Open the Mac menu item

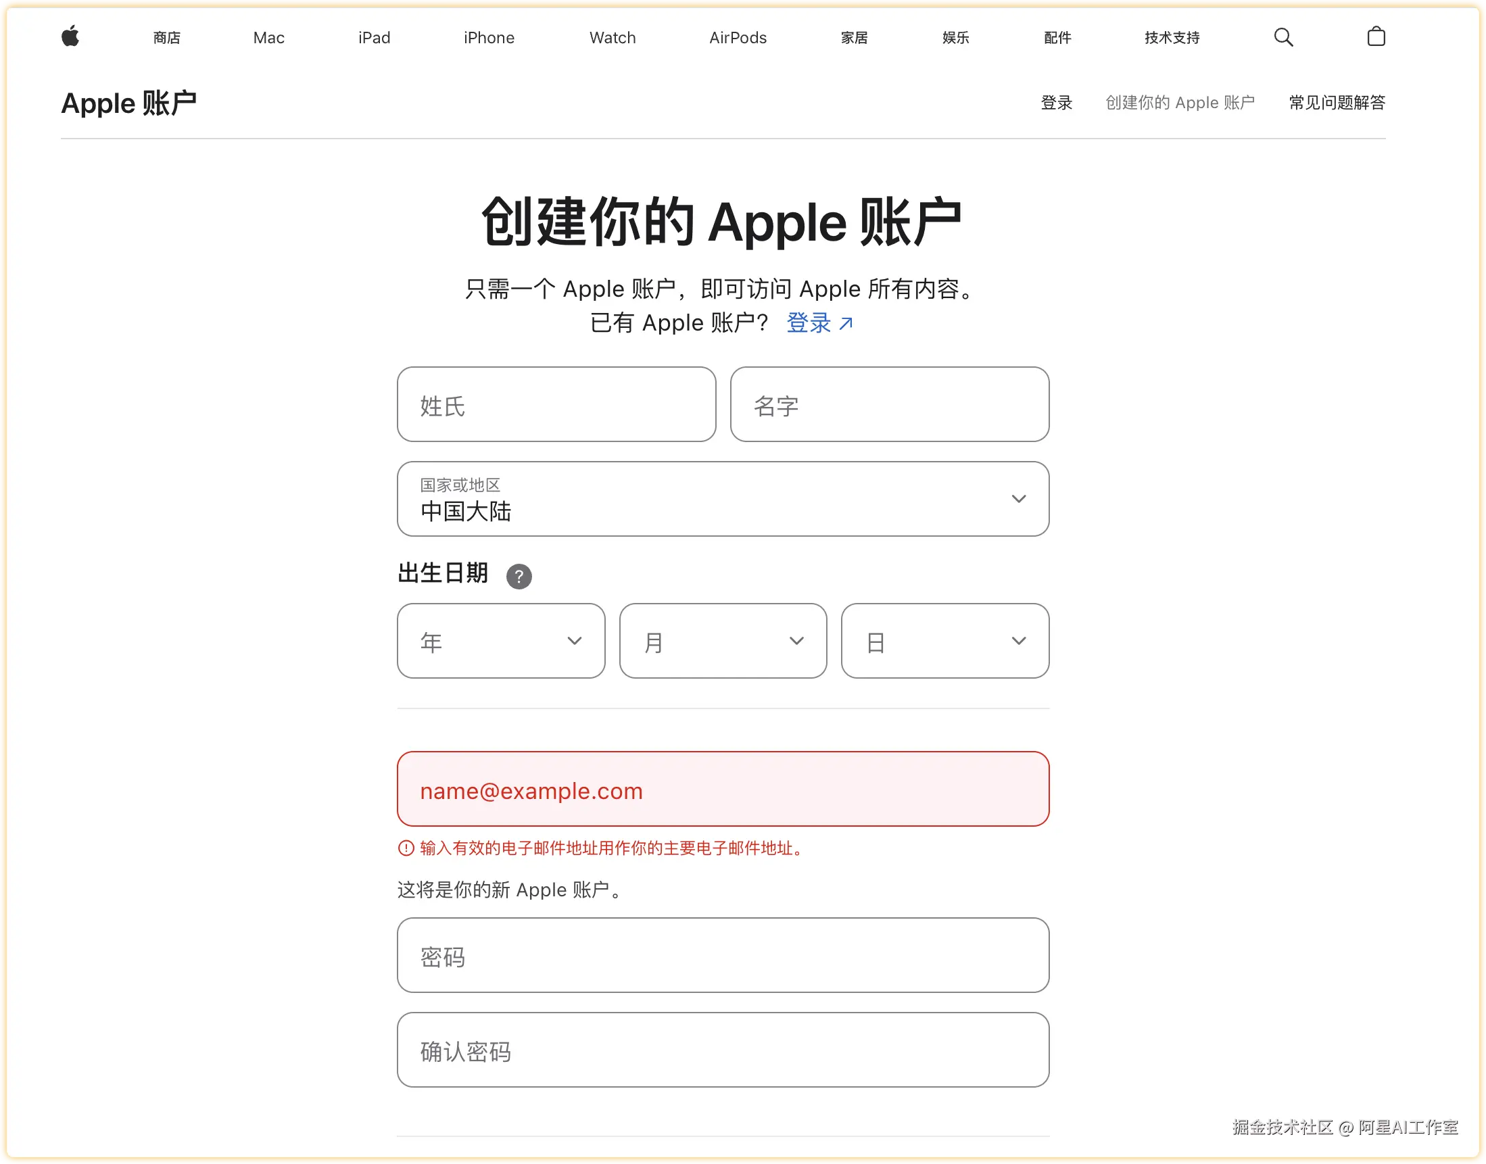pos(268,37)
